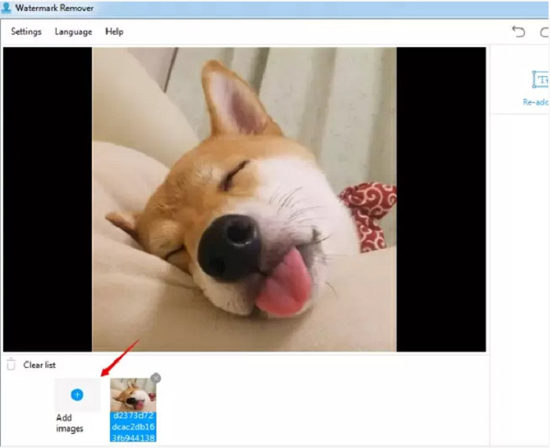The image size is (550, 448).
Task: Click the blue plus Add images icon
Action: click(x=77, y=395)
